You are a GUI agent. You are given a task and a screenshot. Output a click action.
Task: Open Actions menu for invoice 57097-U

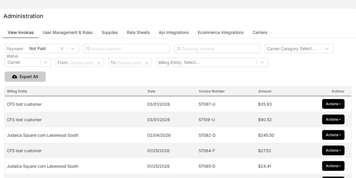tap(333, 104)
